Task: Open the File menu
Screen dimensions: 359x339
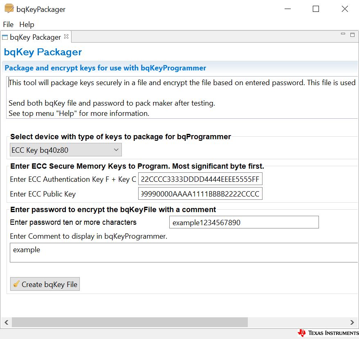Action: tap(8, 25)
